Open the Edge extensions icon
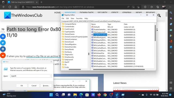 145,7
